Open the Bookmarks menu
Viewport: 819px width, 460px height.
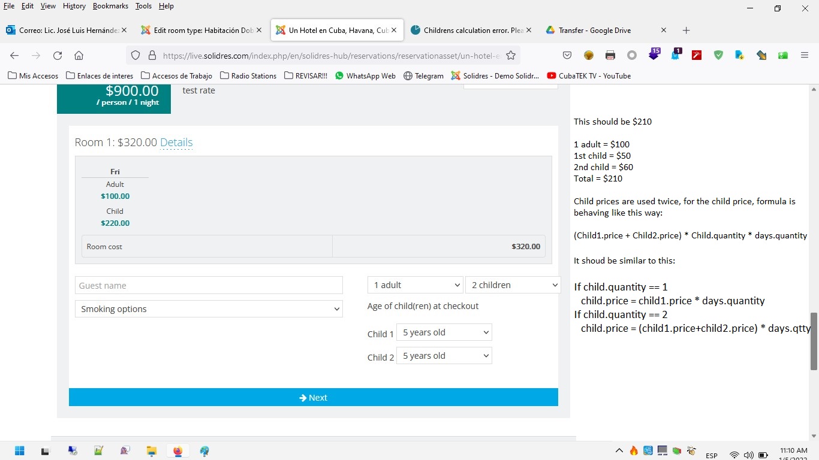click(110, 6)
